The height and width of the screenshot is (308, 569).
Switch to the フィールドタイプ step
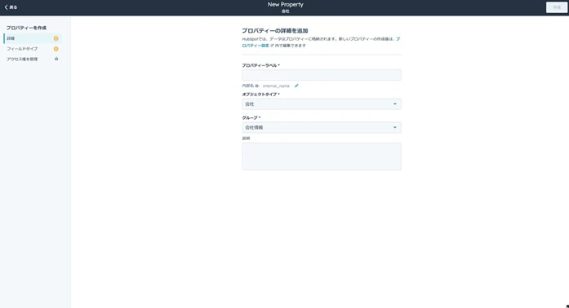pyautogui.click(x=33, y=49)
